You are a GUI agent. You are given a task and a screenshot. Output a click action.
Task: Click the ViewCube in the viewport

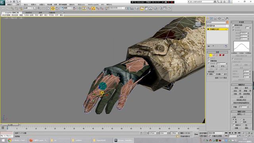coord(198,24)
